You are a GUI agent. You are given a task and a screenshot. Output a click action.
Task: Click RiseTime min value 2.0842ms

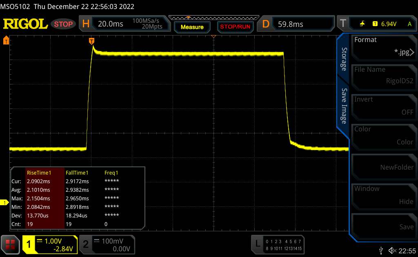38,207
